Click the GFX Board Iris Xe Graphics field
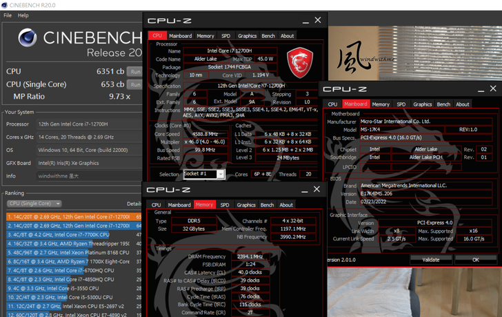Screen dimensions: 502x317 [x=89, y=163]
